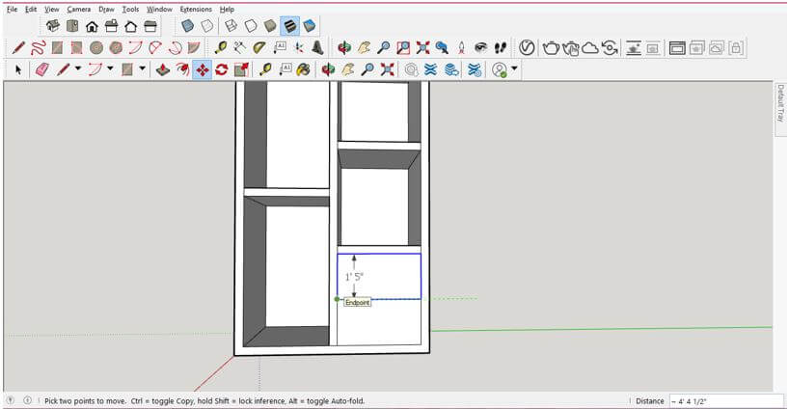The width and height of the screenshot is (789, 409).
Task: Select the 3D Text tool
Action: pyautogui.click(x=317, y=48)
